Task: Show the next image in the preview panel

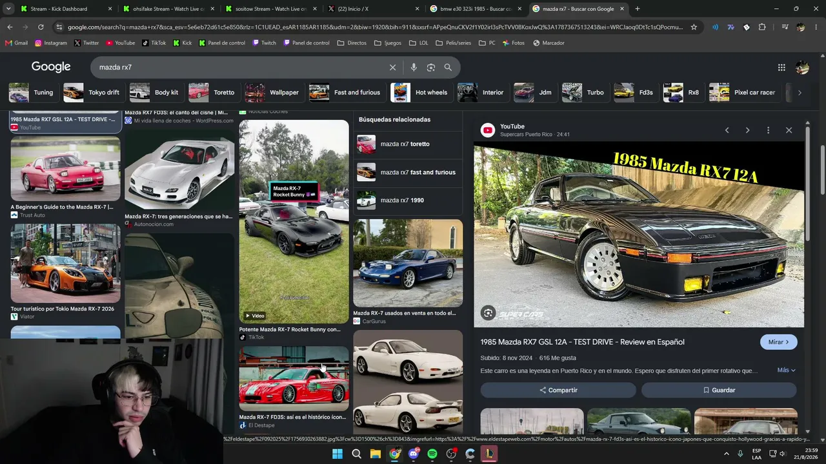Action: coord(747,130)
